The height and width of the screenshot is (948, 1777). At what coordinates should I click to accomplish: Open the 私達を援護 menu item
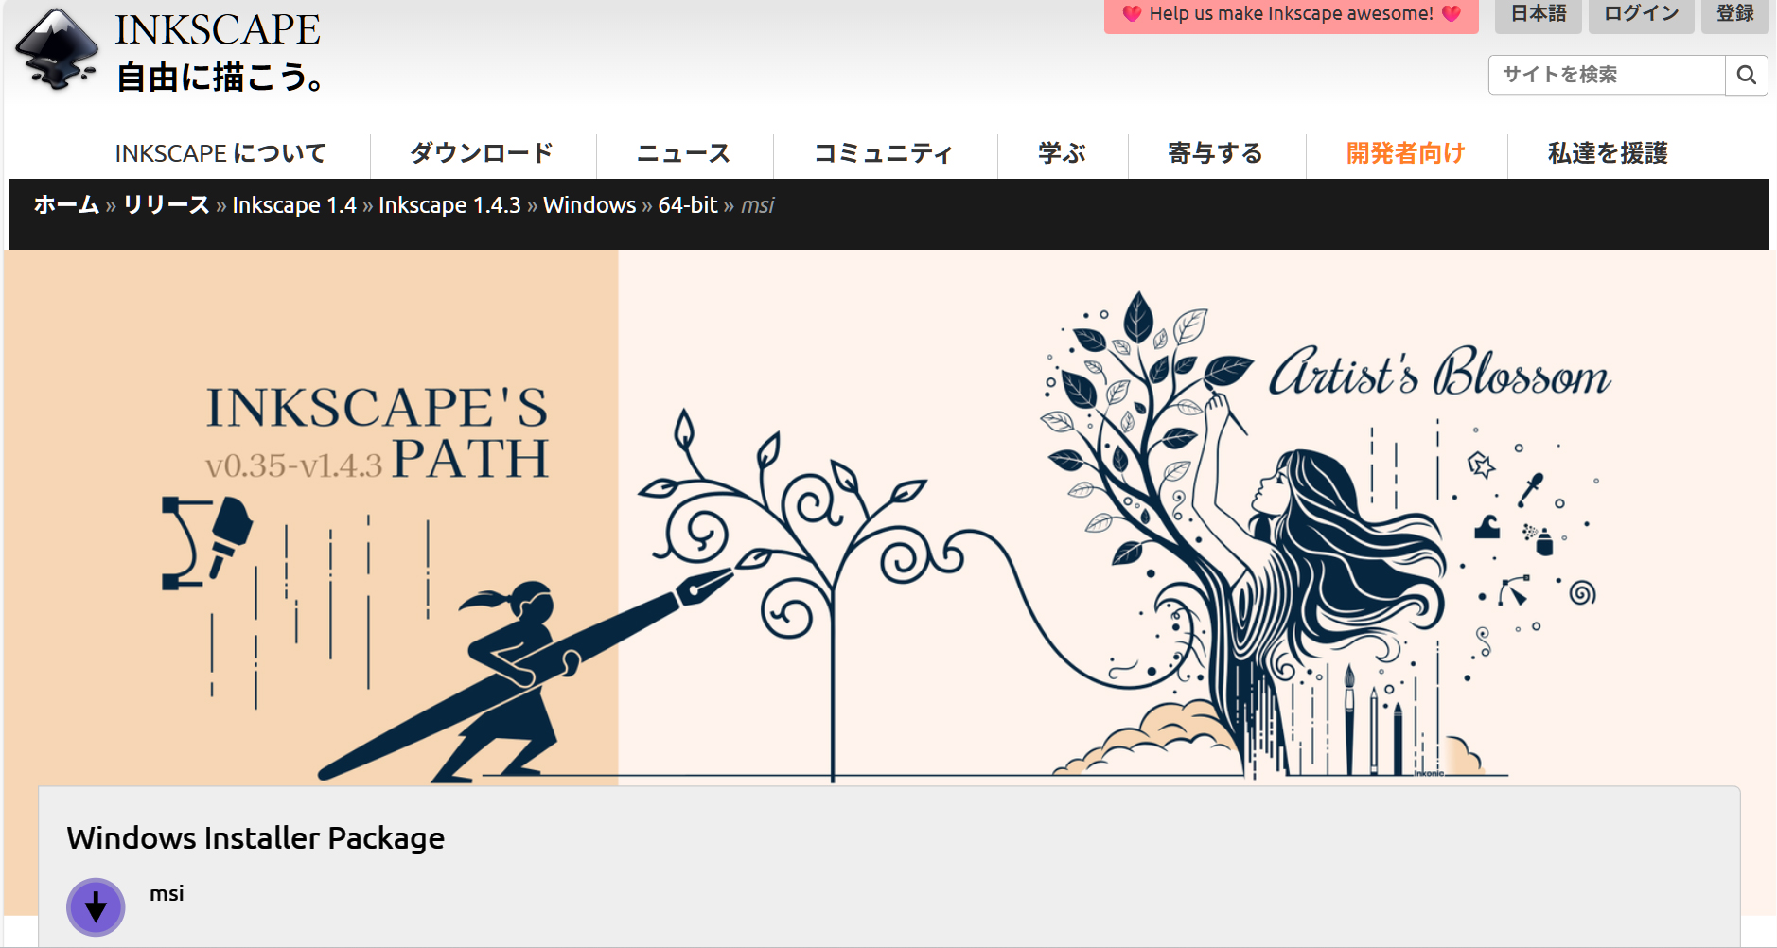pos(1607,153)
